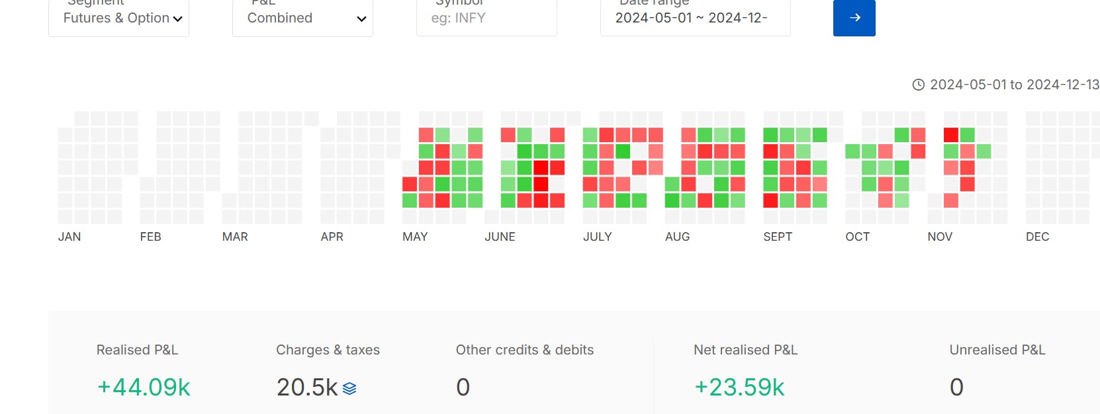1100x414 pixels.
Task: Click the lone bottom red cell in November
Action: coord(951,200)
